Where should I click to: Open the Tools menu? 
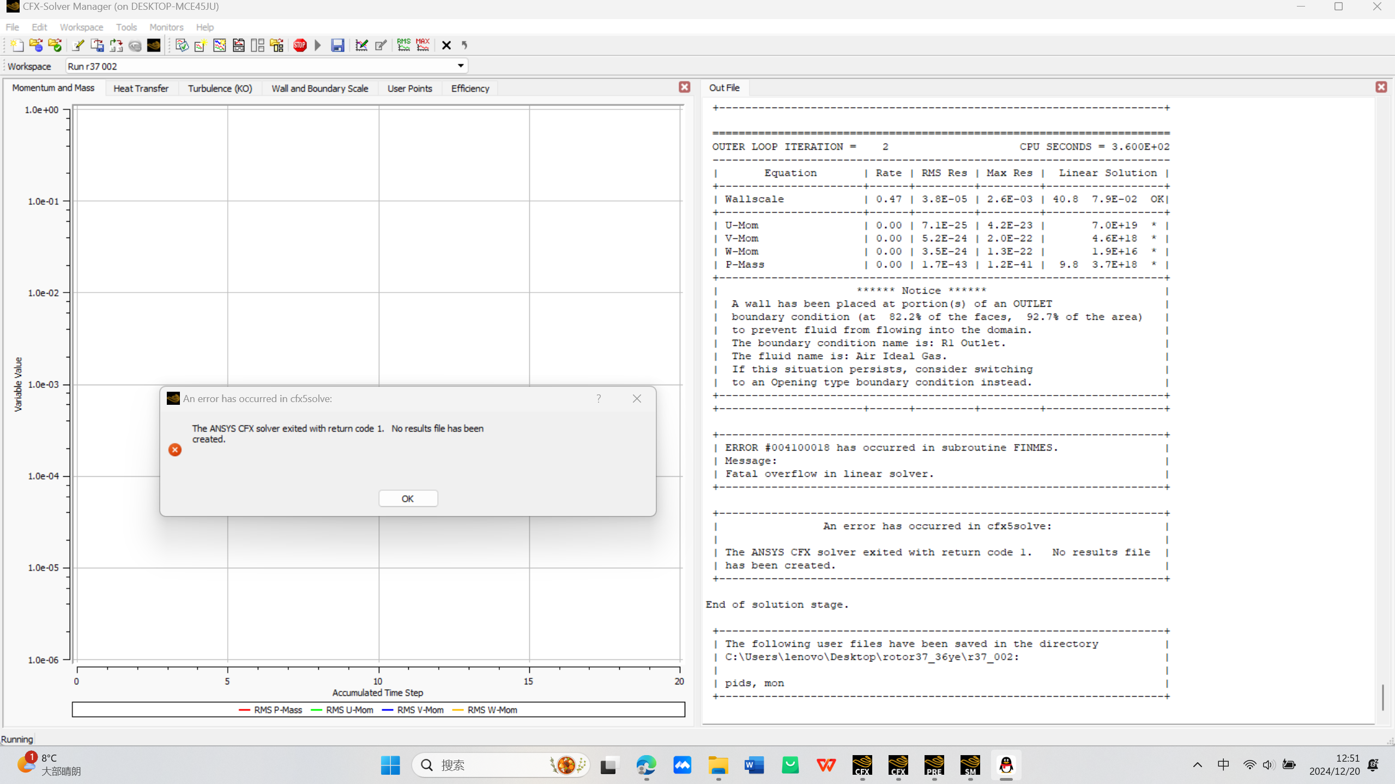coord(126,27)
